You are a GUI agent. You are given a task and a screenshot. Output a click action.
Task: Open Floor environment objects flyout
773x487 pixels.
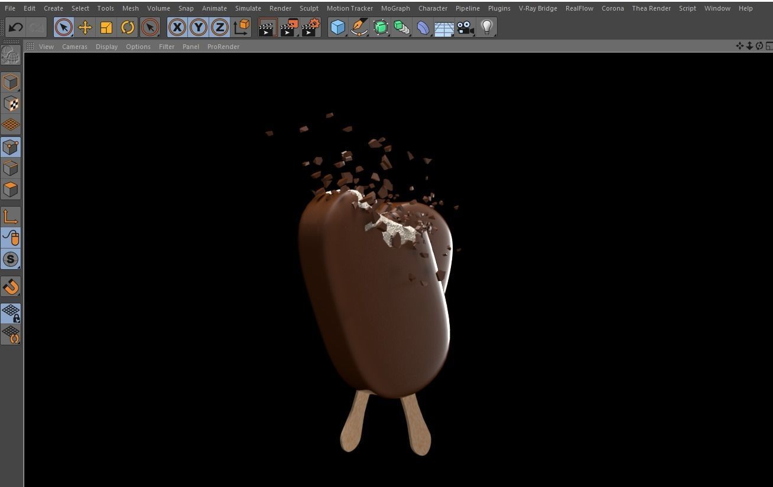tap(444, 27)
